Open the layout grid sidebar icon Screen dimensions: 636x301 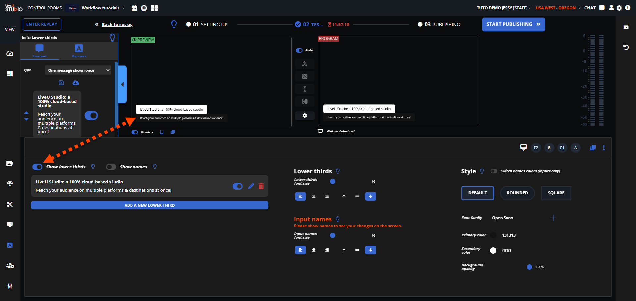(10, 74)
